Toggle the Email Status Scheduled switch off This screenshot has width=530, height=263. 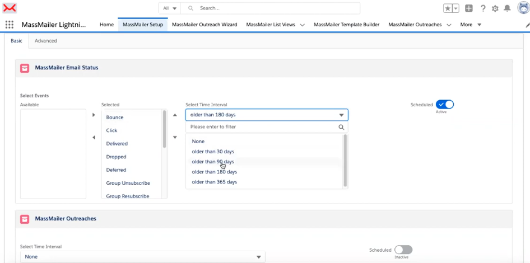click(x=445, y=104)
